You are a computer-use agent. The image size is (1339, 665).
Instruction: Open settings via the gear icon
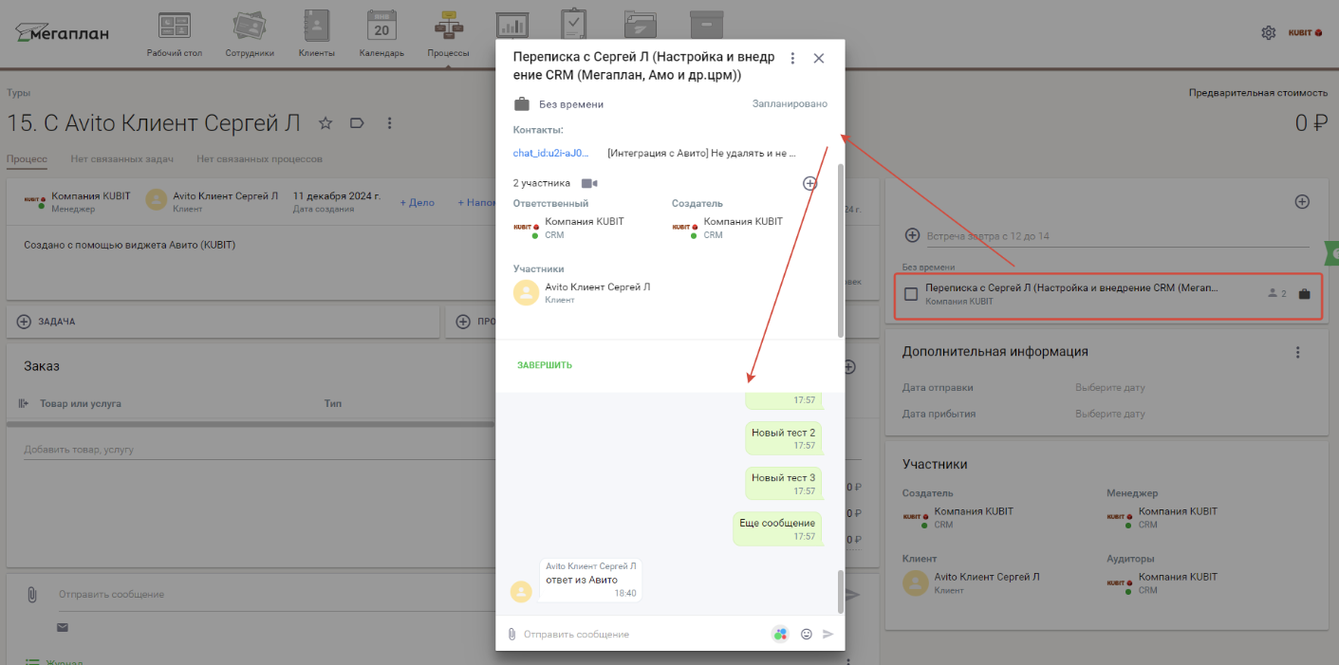1269,33
